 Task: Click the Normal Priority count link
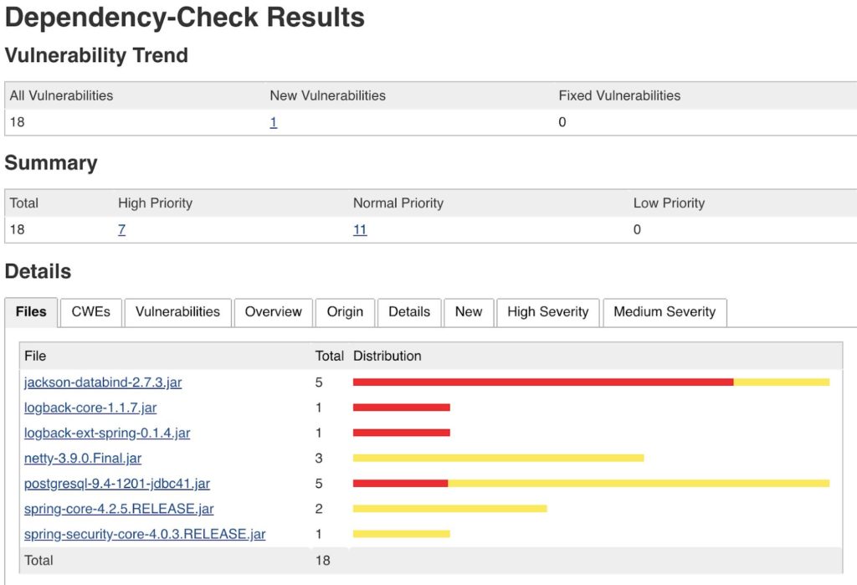pos(360,228)
